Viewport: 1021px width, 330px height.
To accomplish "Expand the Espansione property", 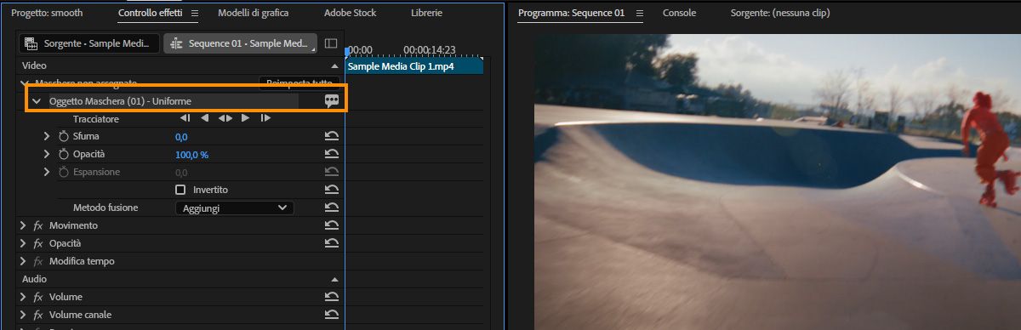I will 48,172.
